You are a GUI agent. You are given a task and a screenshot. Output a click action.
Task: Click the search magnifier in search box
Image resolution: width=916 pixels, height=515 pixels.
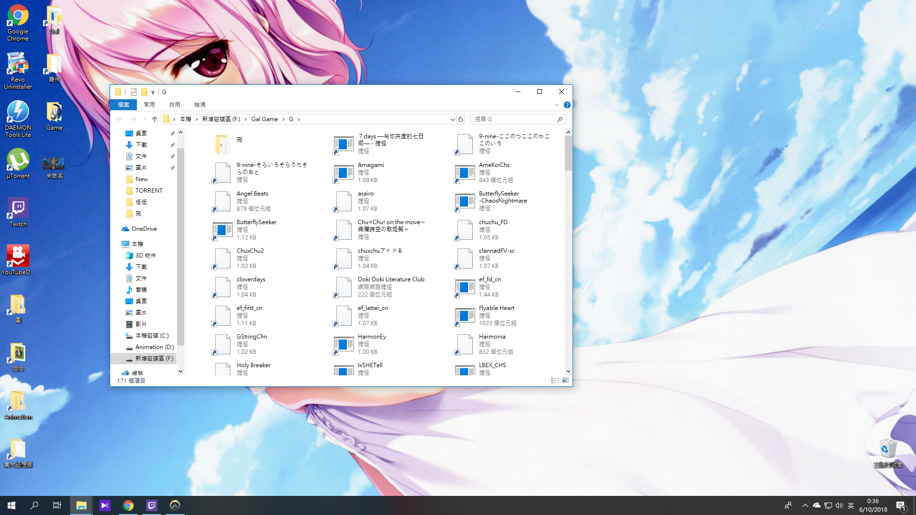(x=560, y=119)
